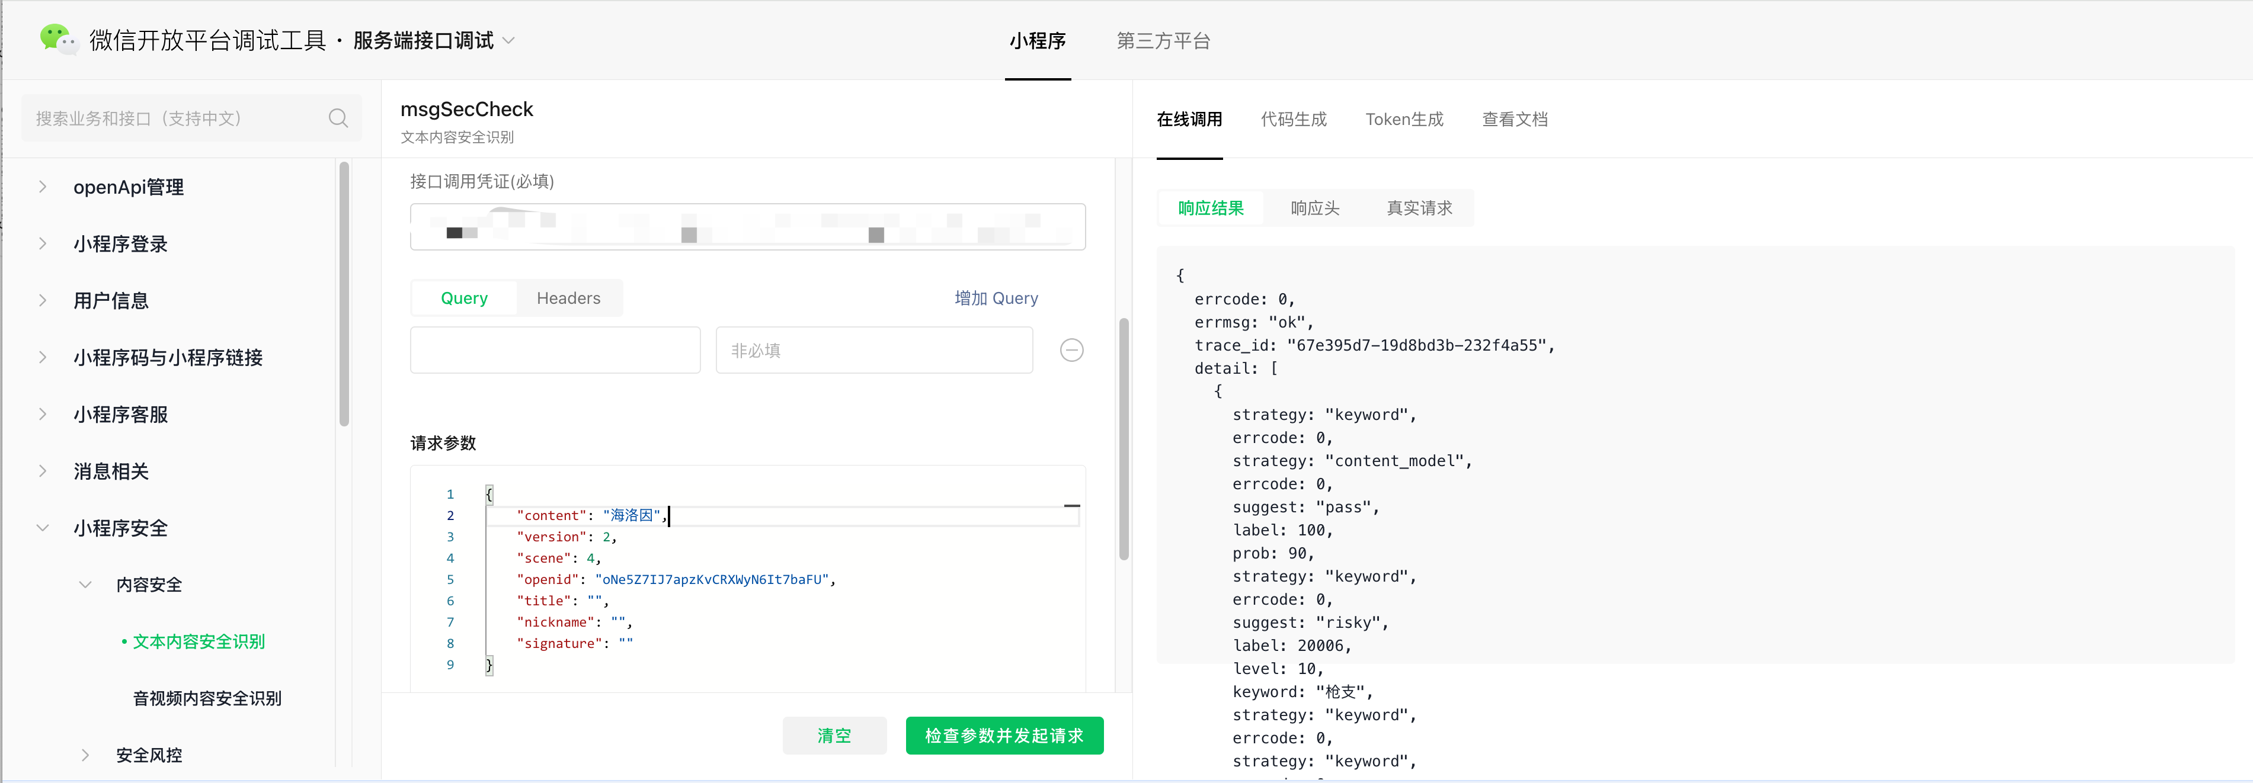
Task: Click the "version": 2 code line
Action: point(567,537)
